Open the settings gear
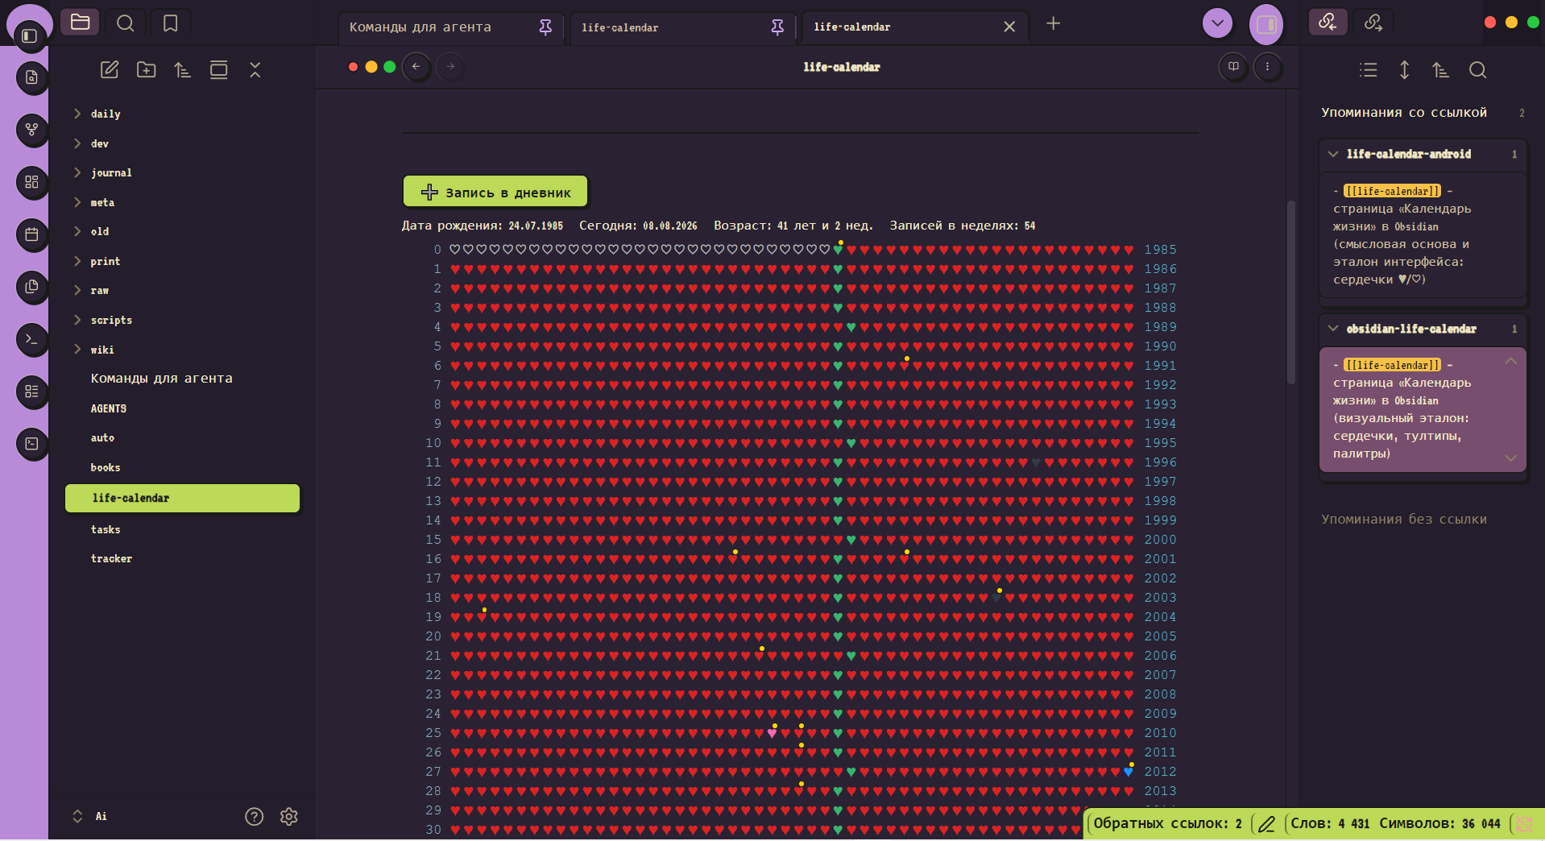The width and height of the screenshot is (1545, 841). (289, 817)
